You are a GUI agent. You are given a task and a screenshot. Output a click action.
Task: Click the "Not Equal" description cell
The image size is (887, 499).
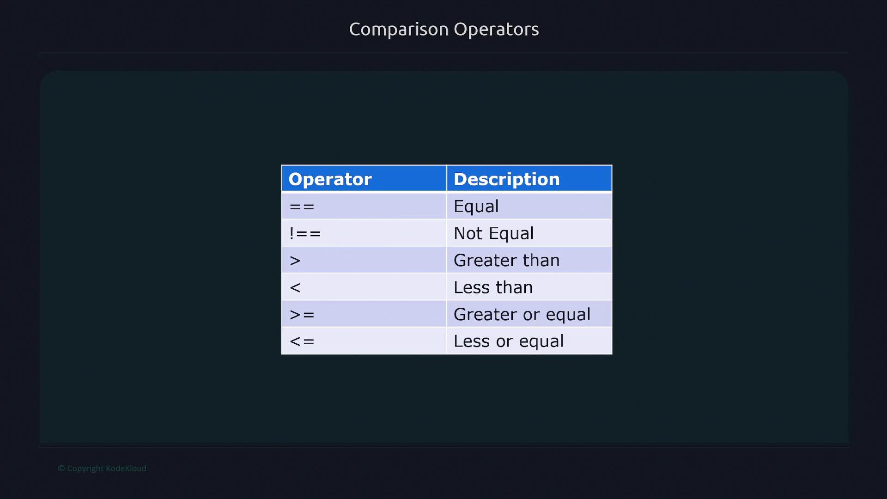pos(493,233)
